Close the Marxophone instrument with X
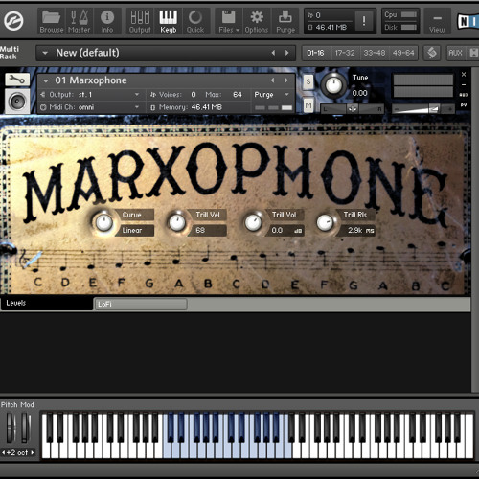The height and width of the screenshot is (479, 479). coord(464,75)
